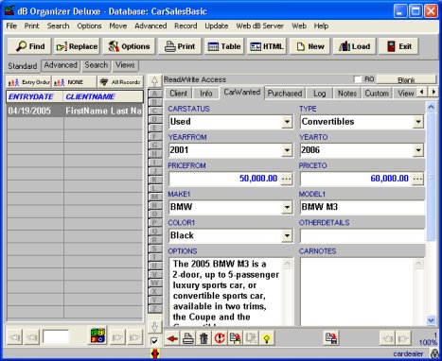
Task: Click the PRICEFROM ellipsis button
Action: pos(287,179)
